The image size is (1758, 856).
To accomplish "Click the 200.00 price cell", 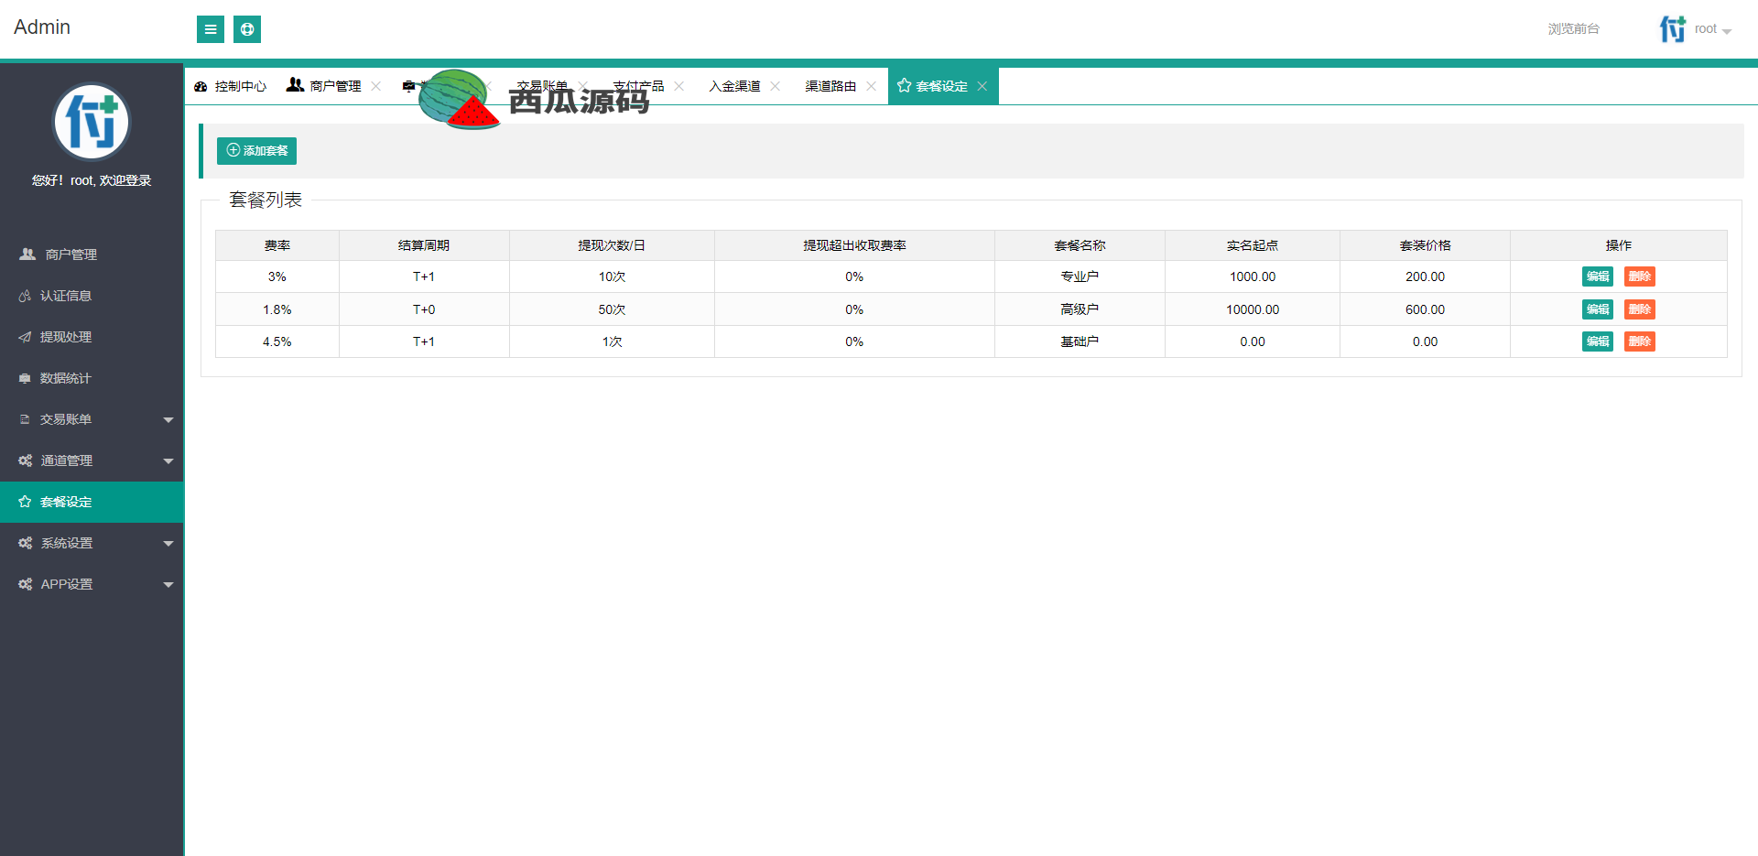I will click(1425, 276).
